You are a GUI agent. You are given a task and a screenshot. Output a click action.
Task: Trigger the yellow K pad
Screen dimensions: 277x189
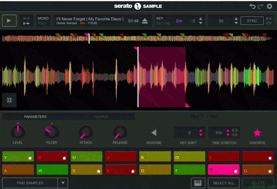pyautogui.click(x=155, y=156)
